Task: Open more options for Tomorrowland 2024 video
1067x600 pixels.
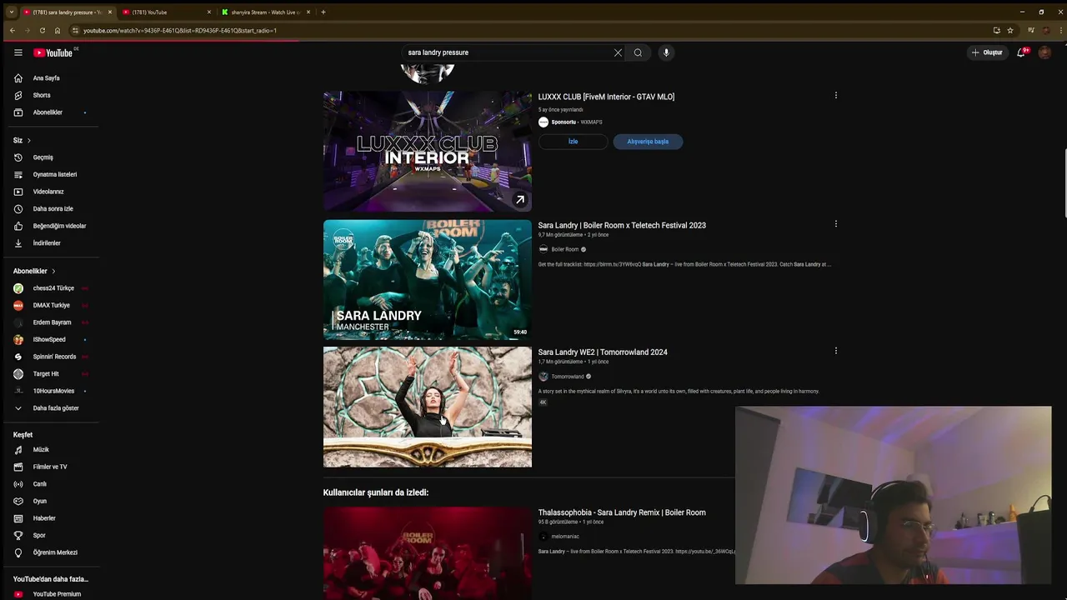Action: [x=835, y=351]
